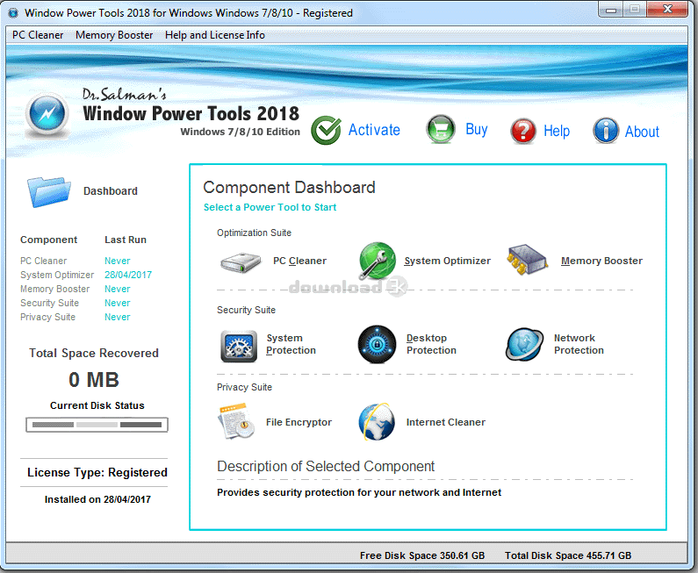Click the About link text
Image resolution: width=698 pixels, height=573 pixels.
(642, 132)
